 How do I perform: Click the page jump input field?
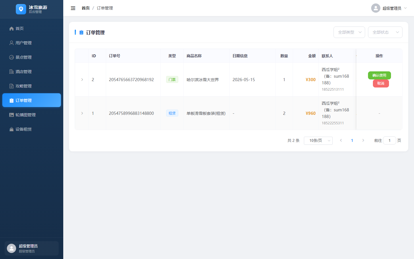click(390, 140)
